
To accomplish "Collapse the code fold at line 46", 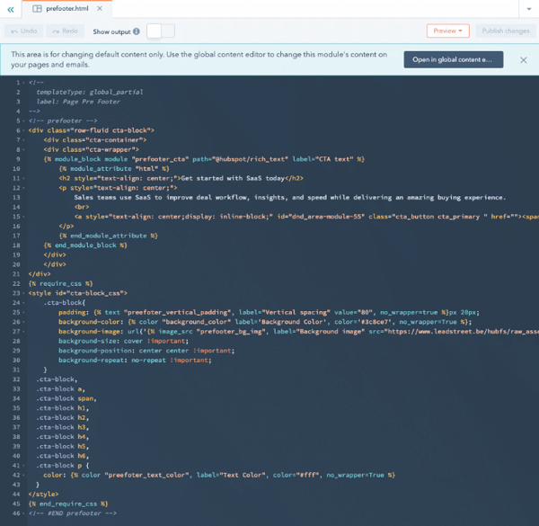I will (x=23, y=513).
